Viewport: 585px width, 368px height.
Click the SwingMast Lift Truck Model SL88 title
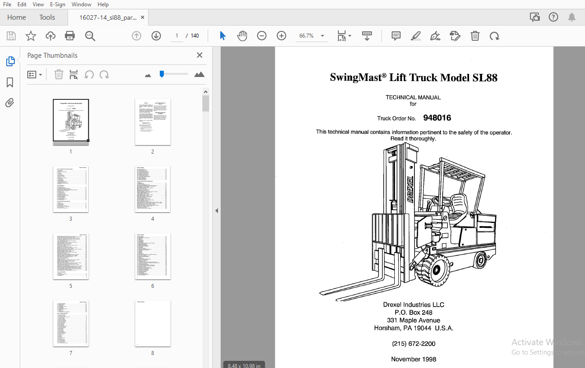click(414, 77)
